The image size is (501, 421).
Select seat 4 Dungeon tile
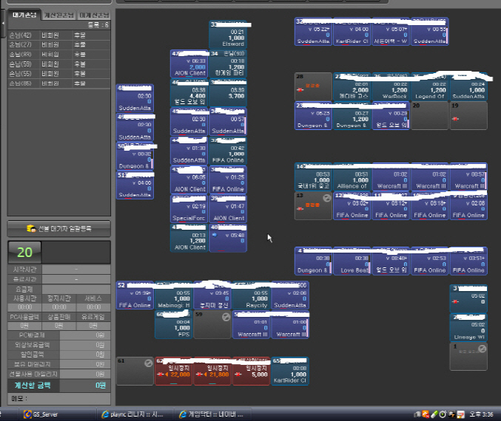(x=313, y=261)
